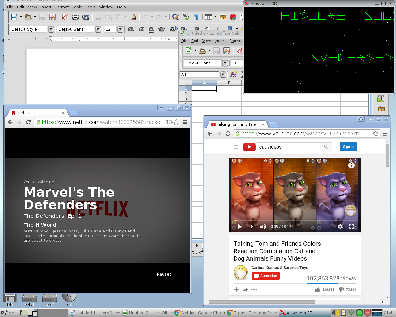Click Insert Image icon in Writer
396x317 pixels.
tap(223, 17)
